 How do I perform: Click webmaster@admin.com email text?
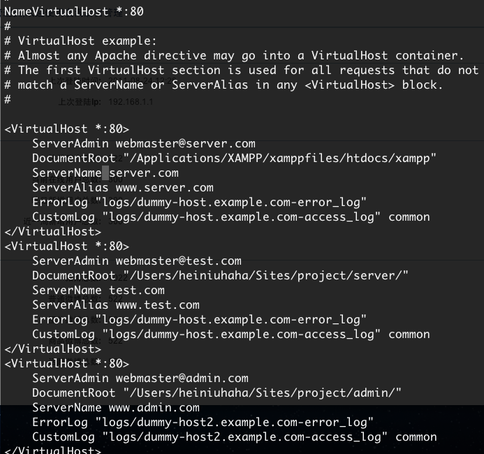(182, 378)
